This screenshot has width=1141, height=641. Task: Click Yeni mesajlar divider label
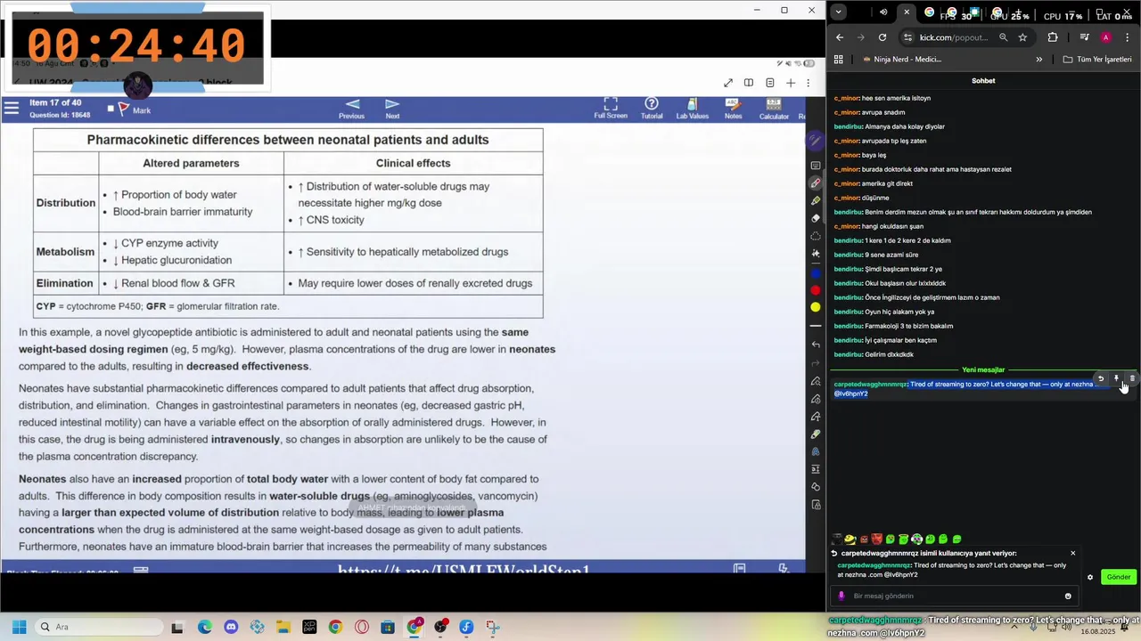pyautogui.click(x=983, y=369)
